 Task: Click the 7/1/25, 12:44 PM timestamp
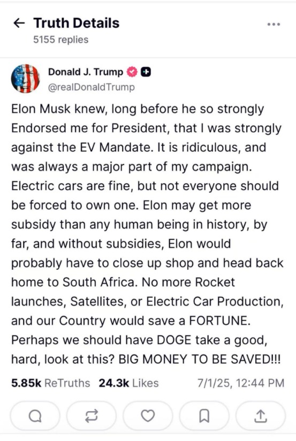click(241, 383)
